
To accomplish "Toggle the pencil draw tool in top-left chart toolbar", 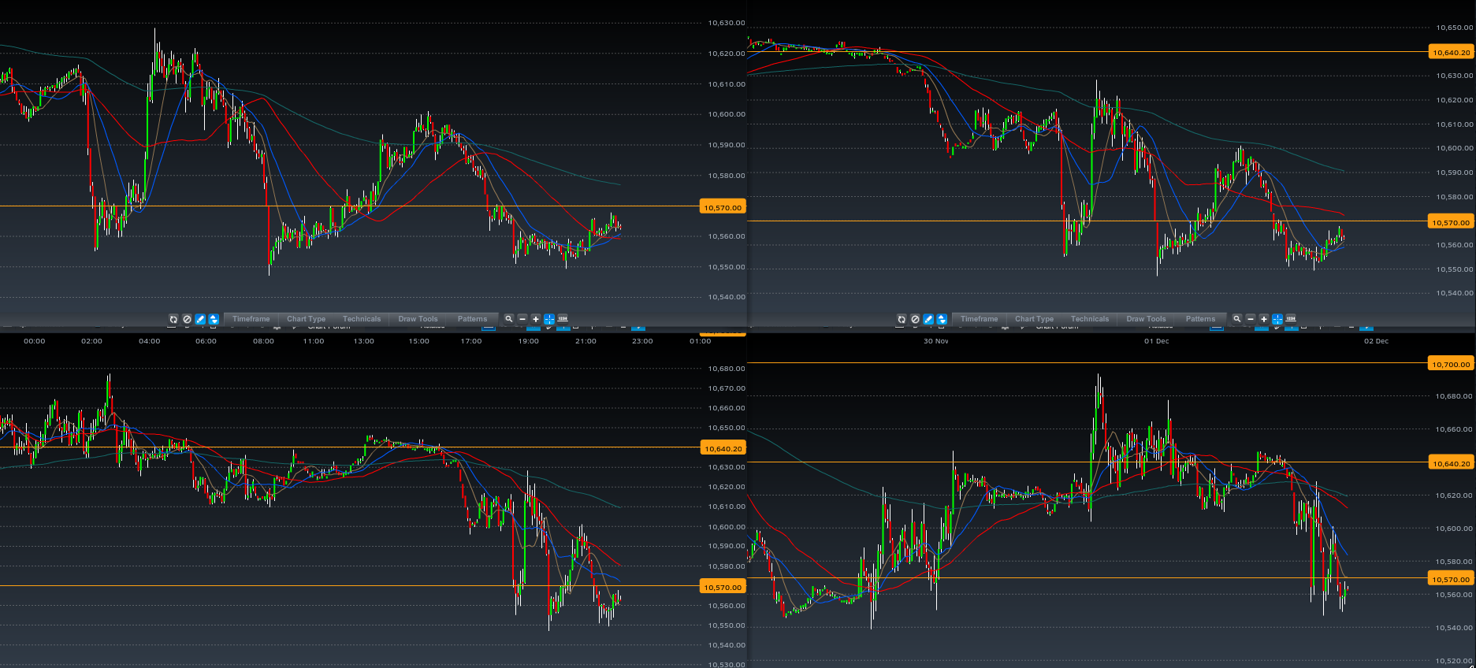I will [x=200, y=319].
